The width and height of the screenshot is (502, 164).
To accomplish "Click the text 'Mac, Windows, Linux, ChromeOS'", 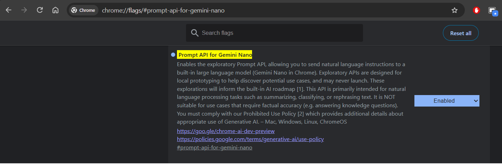I will tap(306, 122).
